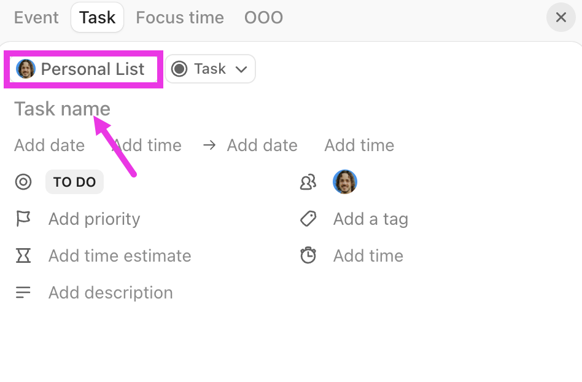Image resolution: width=582 pixels, height=382 pixels.
Task: Click the Task name input field
Action: pos(62,109)
